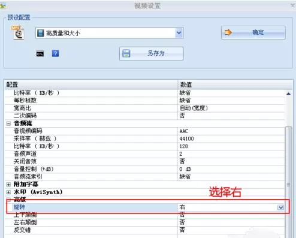Click the orange arrow icon beside 确定
Viewport: 296px width, 238px height.
[x=228, y=32]
